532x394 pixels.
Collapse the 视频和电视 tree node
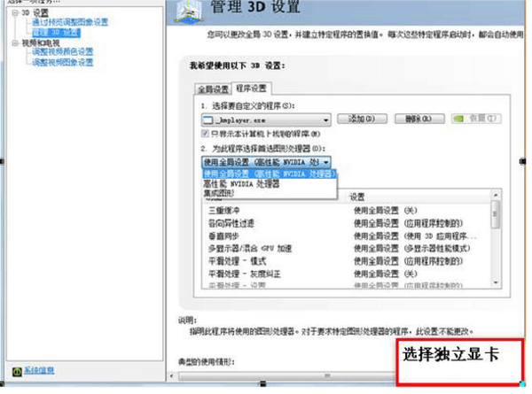pos(13,42)
